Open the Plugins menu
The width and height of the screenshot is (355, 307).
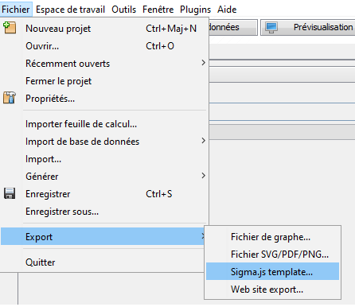pos(195,10)
